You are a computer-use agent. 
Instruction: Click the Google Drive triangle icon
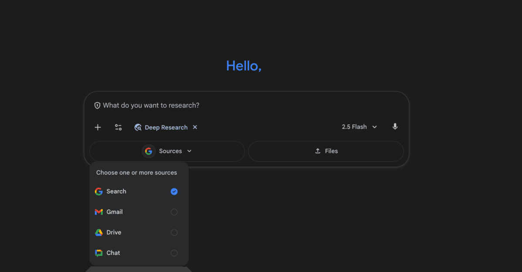pyautogui.click(x=99, y=232)
